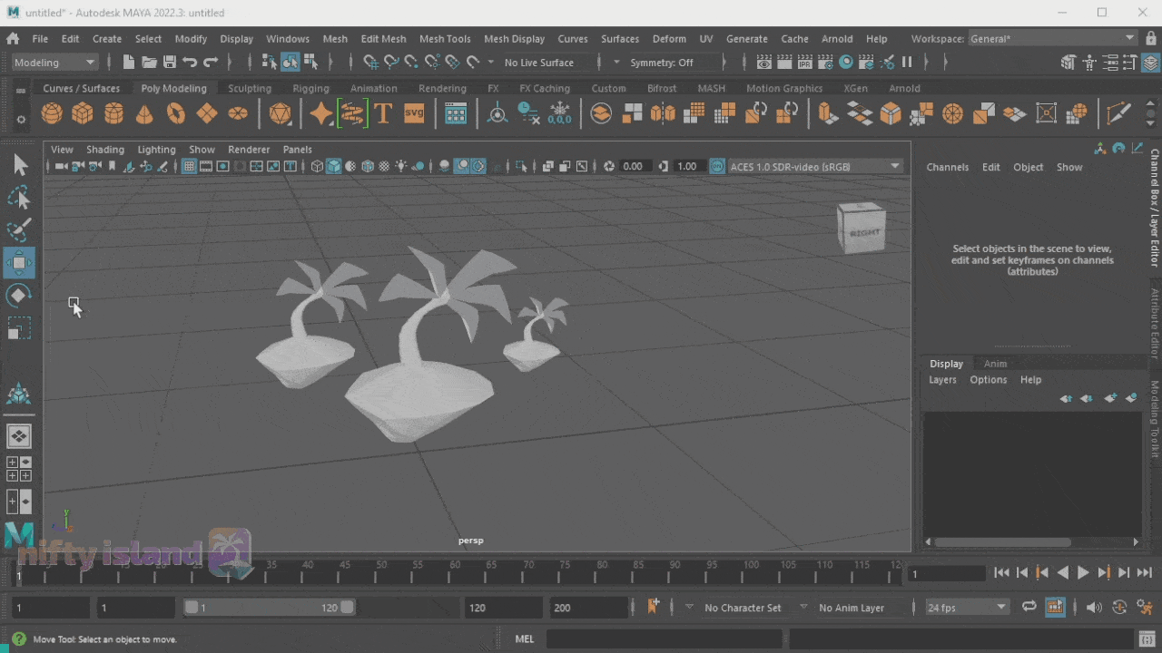Select the polygon Type text tool
Viewport: 1162px width, 653px height.
383,113
